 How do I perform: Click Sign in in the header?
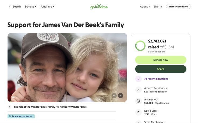(158, 6)
